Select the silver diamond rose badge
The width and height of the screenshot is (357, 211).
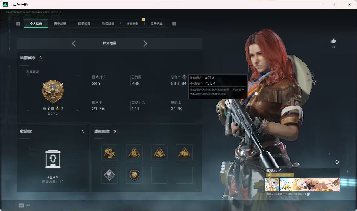109,175
